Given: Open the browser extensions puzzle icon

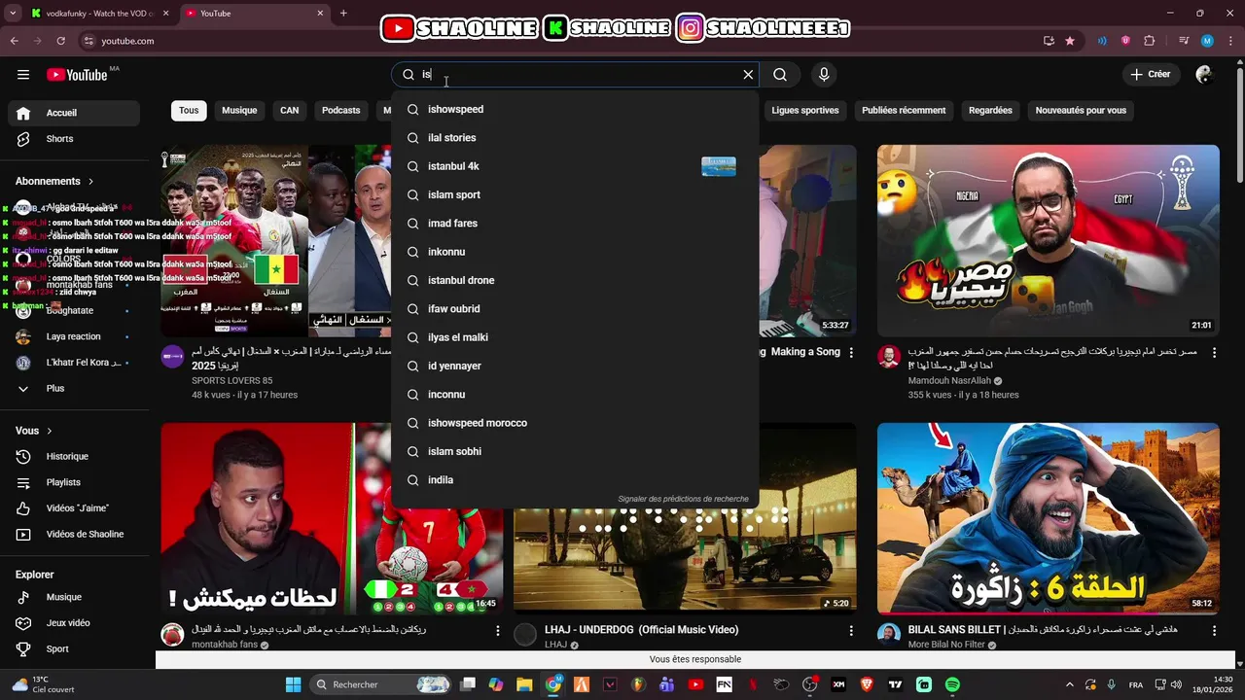Looking at the screenshot, I should pyautogui.click(x=1150, y=41).
